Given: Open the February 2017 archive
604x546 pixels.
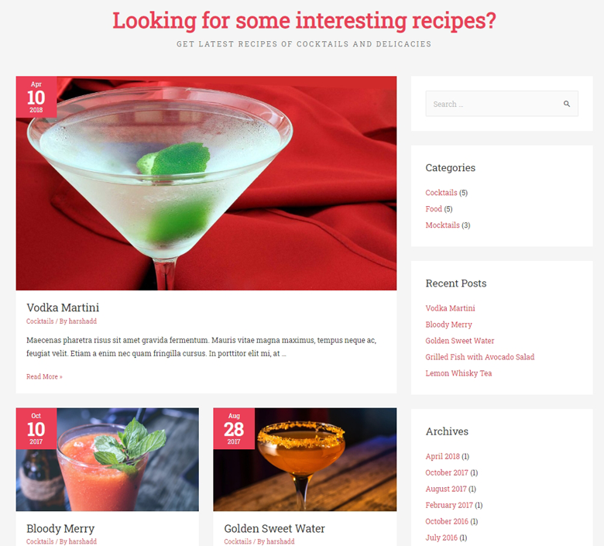Looking at the screenshot, I should (x=449, y=505).
